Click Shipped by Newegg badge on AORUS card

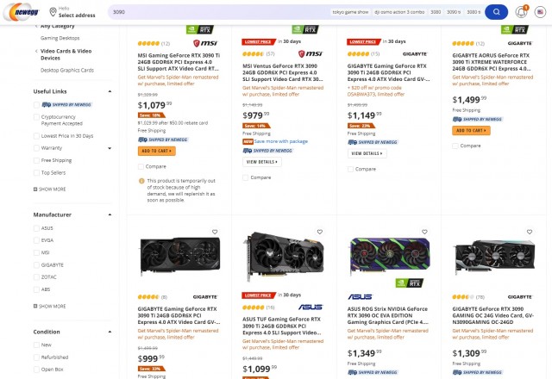(x=477, y=120)
